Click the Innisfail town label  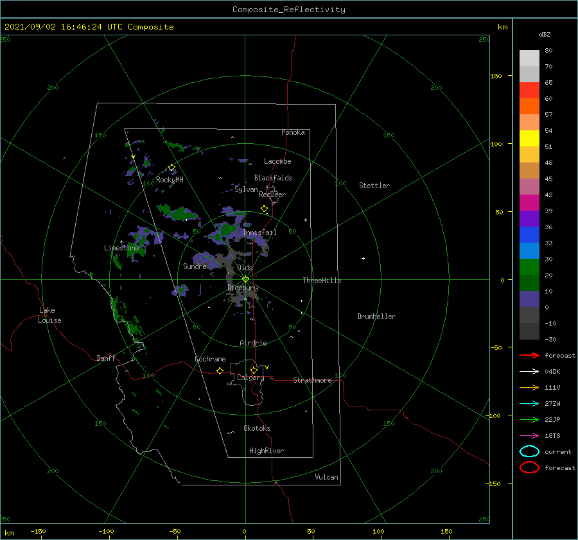(x=259, y=232)
